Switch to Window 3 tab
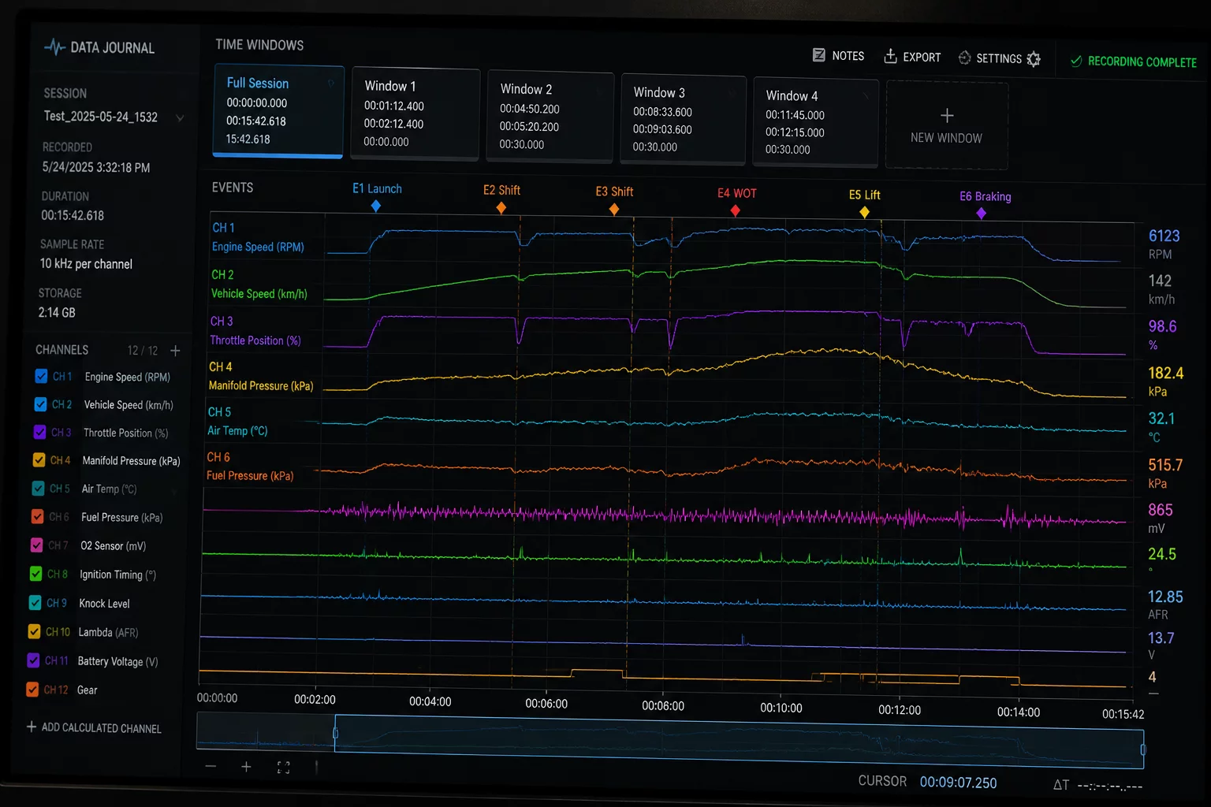 [684, 120]
